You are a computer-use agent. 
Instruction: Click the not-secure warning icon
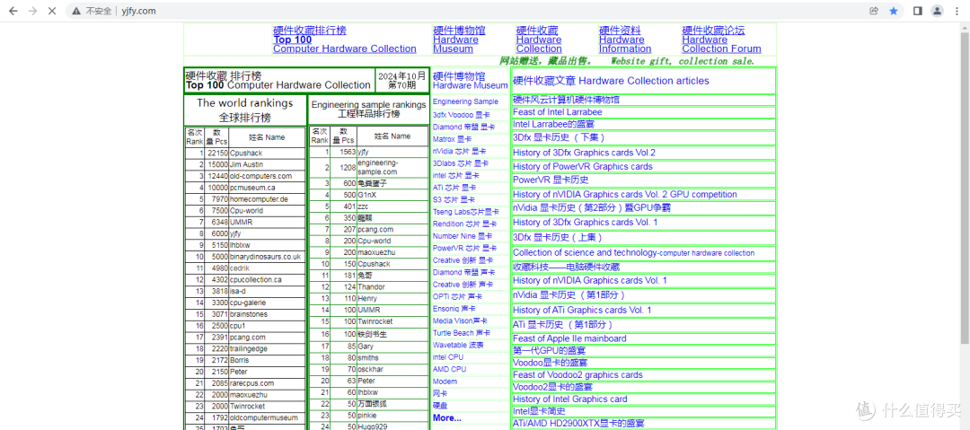(76, 11)
